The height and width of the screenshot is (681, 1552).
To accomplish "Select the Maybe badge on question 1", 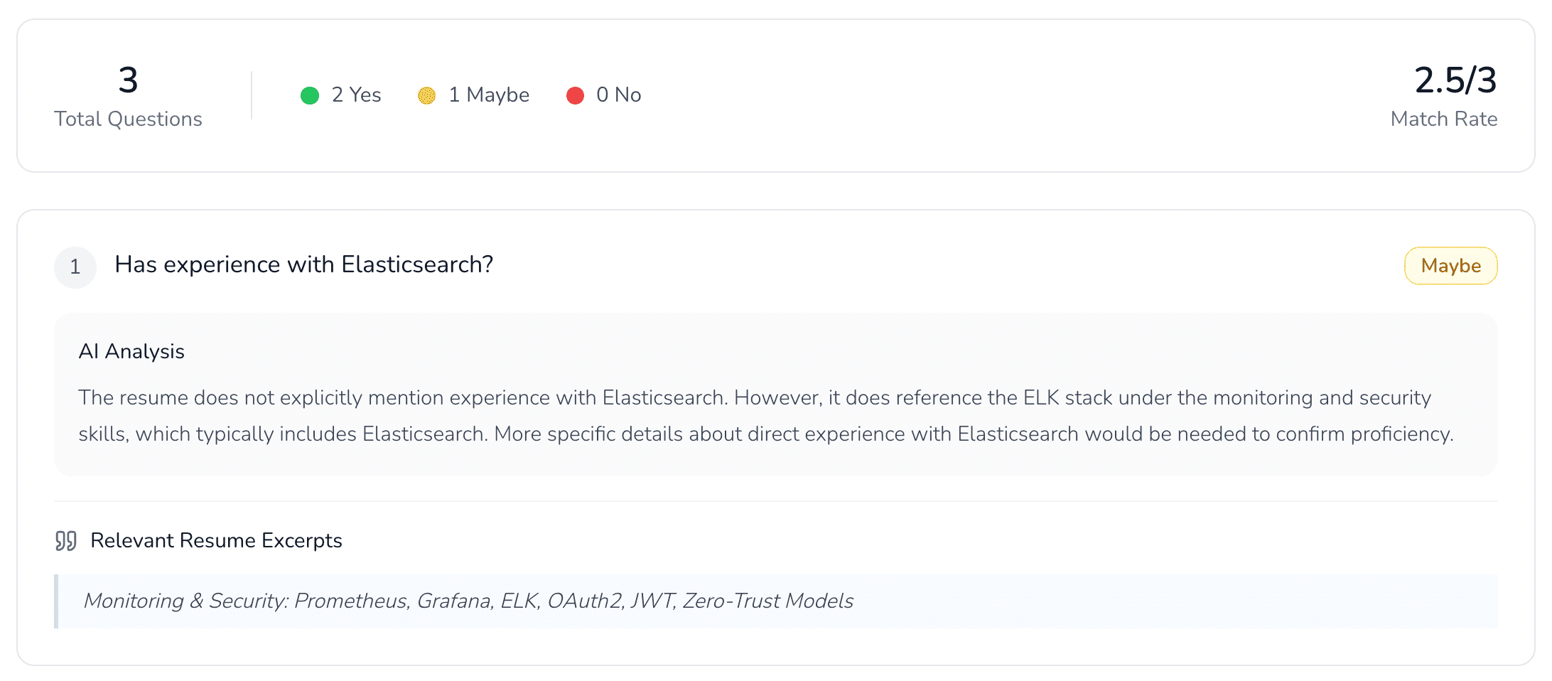I will click(x=1450, y=266).
